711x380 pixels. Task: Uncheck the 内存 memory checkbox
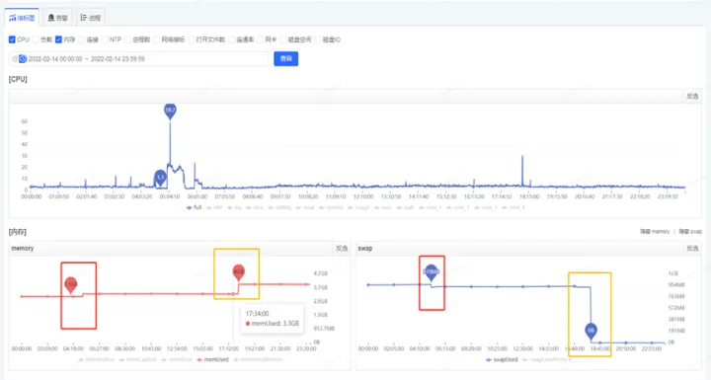click(x=58, y=39)
